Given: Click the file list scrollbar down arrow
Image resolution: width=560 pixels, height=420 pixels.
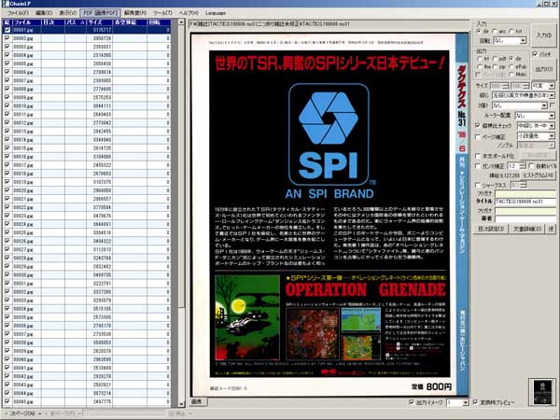Looking at the screenshot, I should point(181,403).
